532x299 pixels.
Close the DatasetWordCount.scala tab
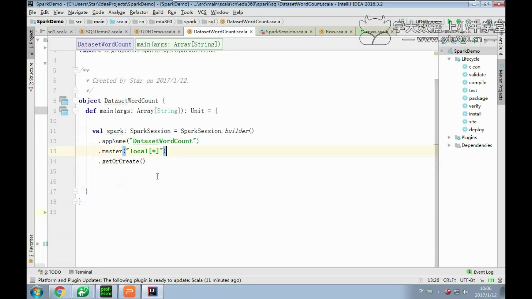(251, 32)
